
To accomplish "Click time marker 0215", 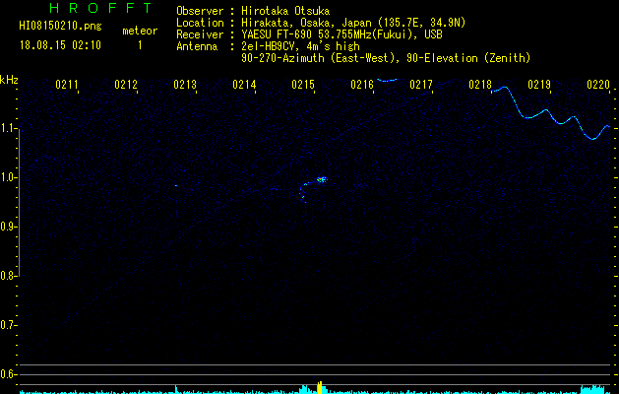I will point(303,85).
